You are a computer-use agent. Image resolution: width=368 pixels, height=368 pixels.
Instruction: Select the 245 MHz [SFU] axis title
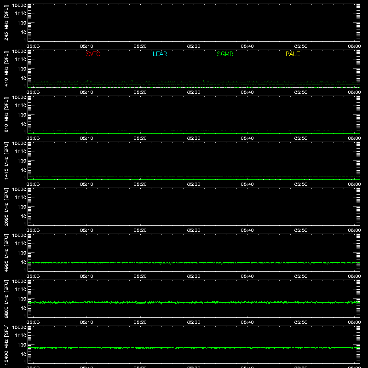(x=6, y=23)
